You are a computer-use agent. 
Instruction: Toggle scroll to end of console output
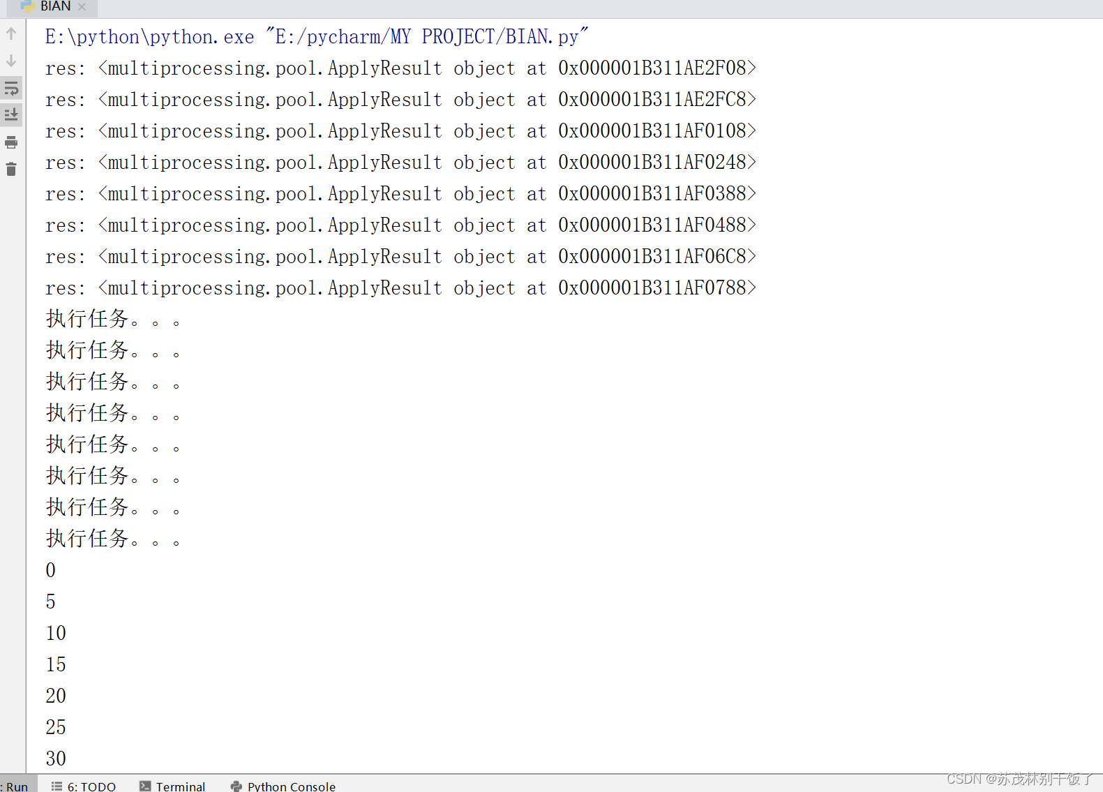(11, 115)
